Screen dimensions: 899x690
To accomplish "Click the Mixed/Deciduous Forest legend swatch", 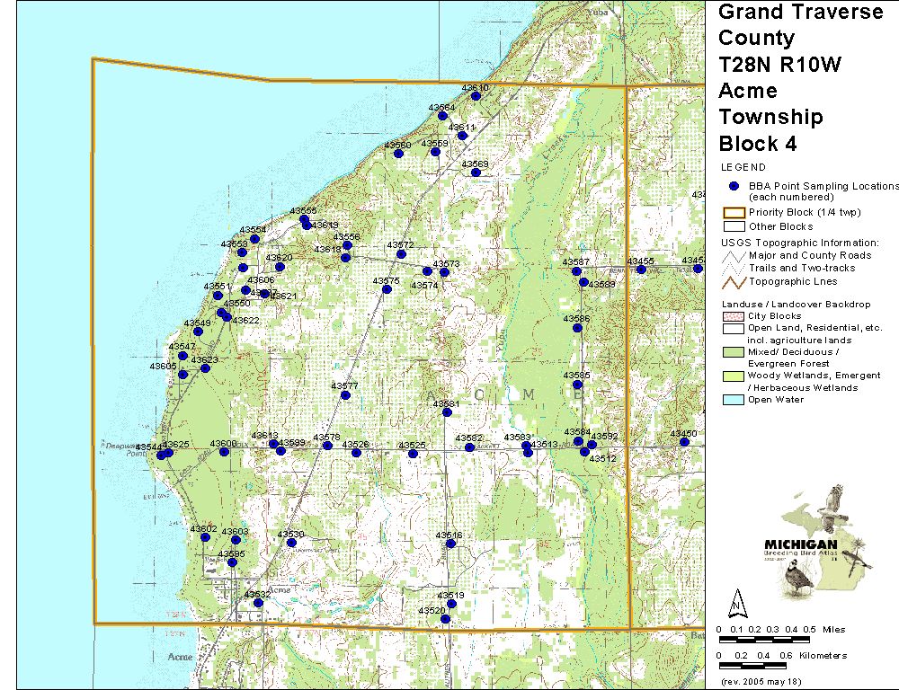I will point(734,352).
